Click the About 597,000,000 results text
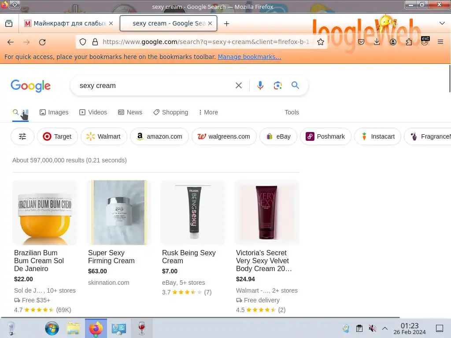Image resolution: width=451 pixels, height=338 pixels. tap(69, 160)
